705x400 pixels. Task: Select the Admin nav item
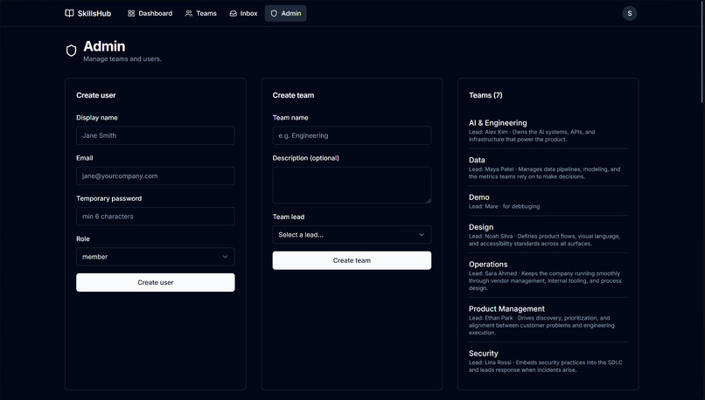tap(285, 13)
